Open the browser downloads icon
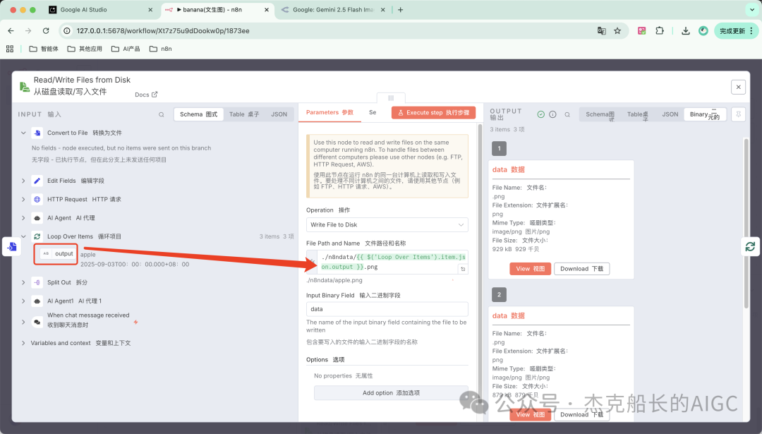Screen dimensions: 762x434 (686, 30)
